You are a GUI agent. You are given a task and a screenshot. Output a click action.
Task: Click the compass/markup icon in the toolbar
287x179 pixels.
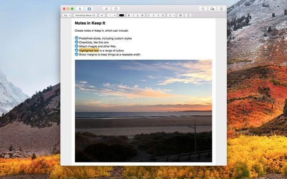pos(116,8)
